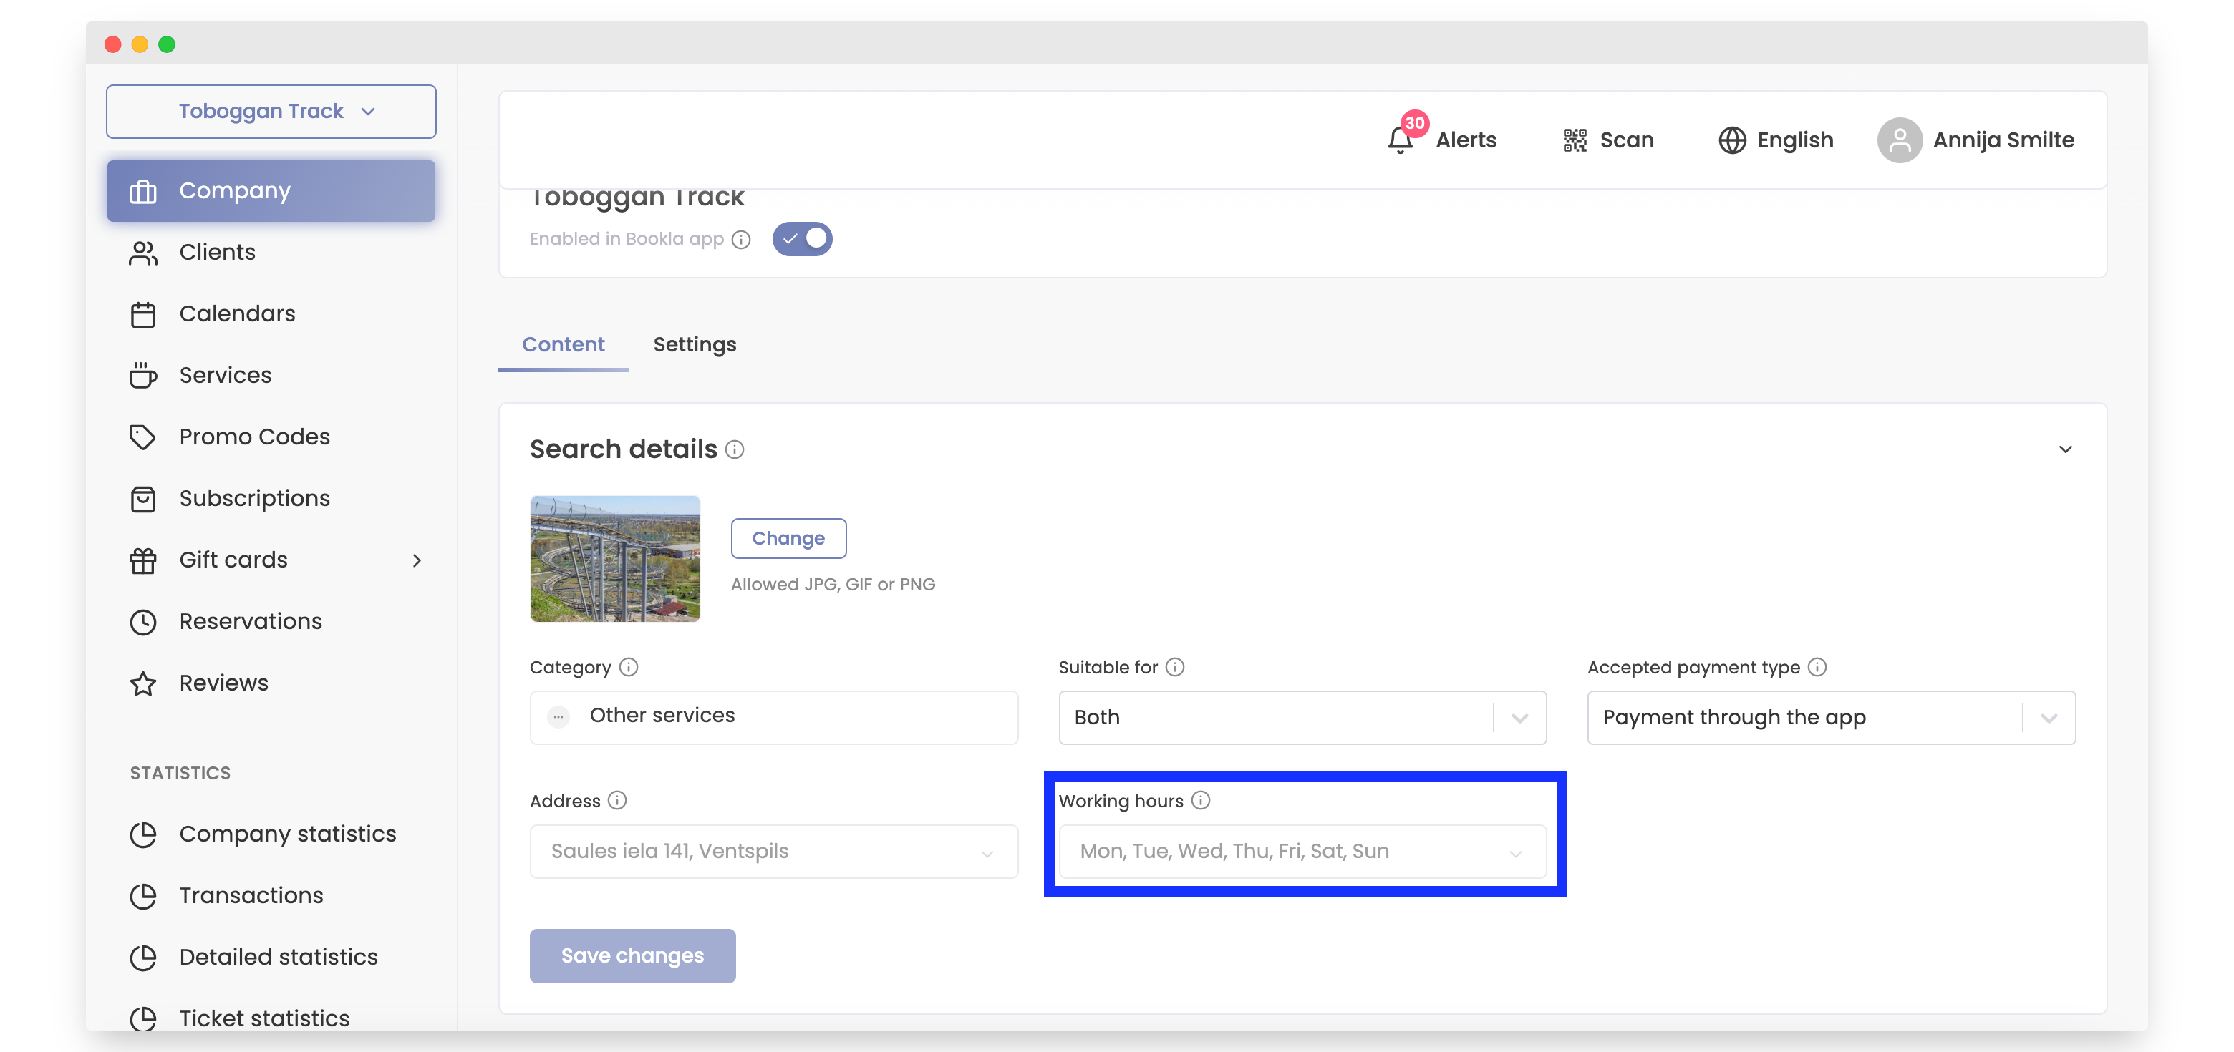Open Reservations in the sidebar
The width and height of the screenshot is (2234, 1052).
coord(251,620)
